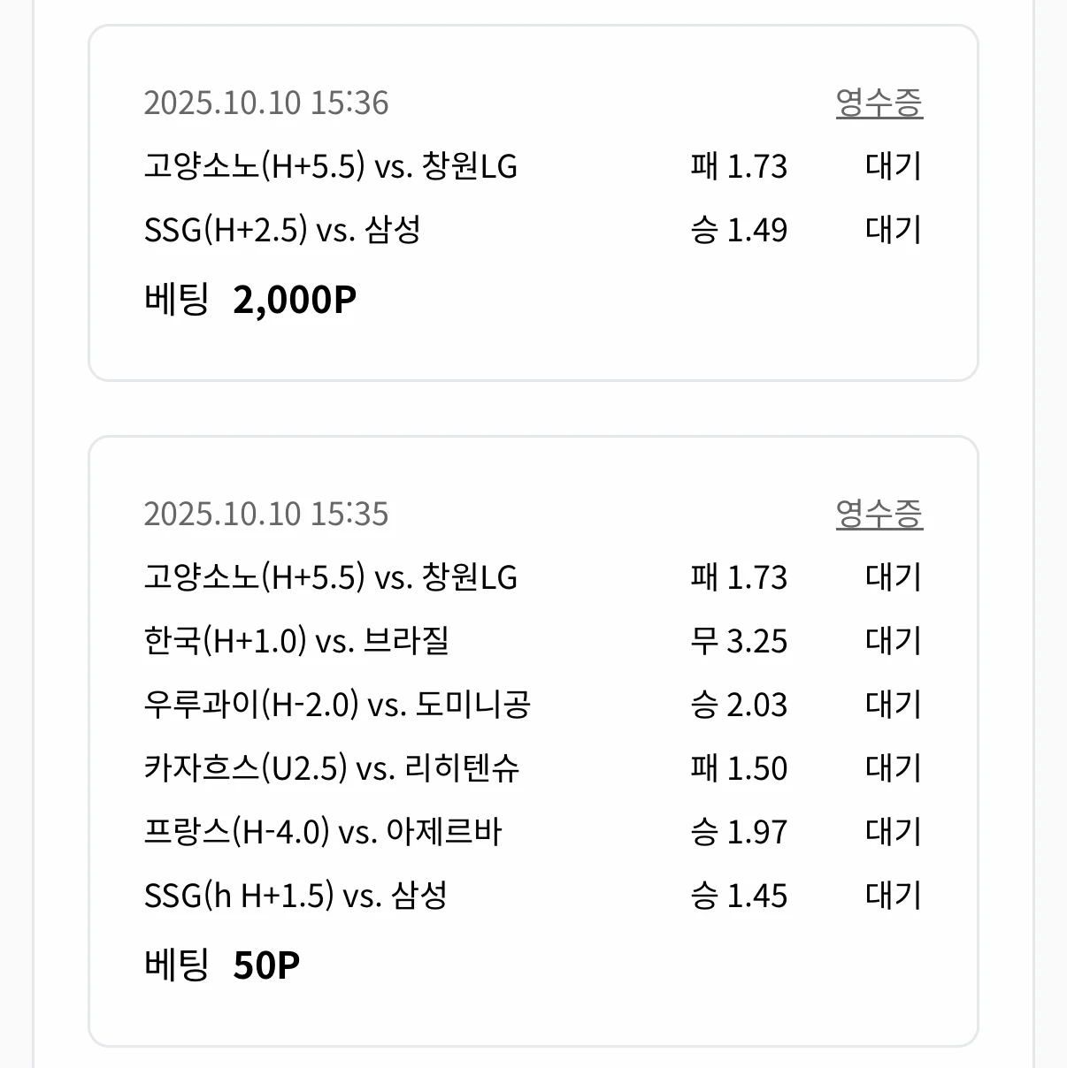Click the 승 1.49 odds value
Screen dimensions: 1067x1068
(739, 230)
